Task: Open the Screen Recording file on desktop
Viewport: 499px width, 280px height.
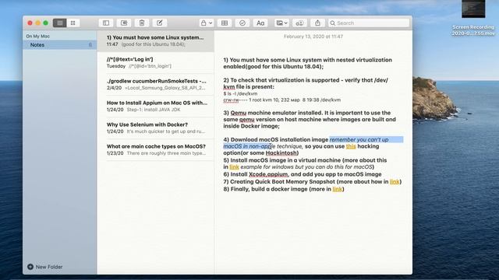Action: (x=473, y=18)
